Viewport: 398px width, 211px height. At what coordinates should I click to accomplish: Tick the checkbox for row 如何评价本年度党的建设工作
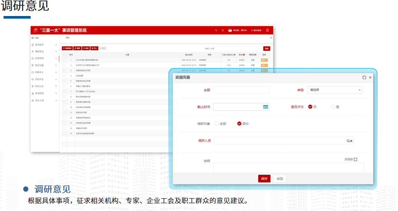(x=64, y=65)
